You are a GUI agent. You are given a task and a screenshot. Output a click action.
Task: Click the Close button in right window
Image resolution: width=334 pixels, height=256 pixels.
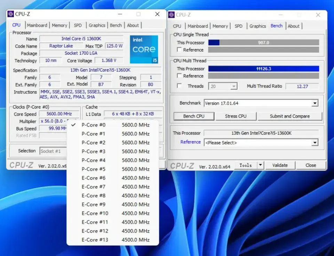click(x=311, y=165)
